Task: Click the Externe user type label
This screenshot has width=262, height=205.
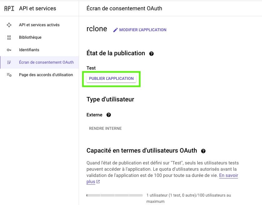Action: coord(94,115)
